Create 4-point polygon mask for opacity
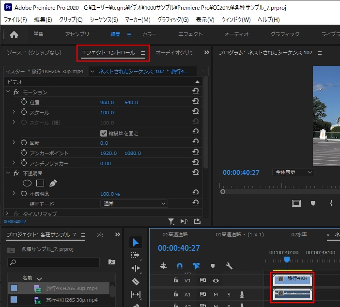The width and height of the screenshot is (340, 307). point(40,184)
